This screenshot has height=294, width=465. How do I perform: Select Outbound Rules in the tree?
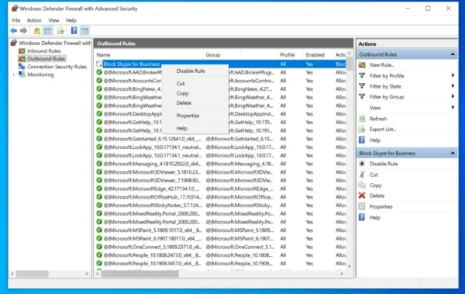[46, 59]
